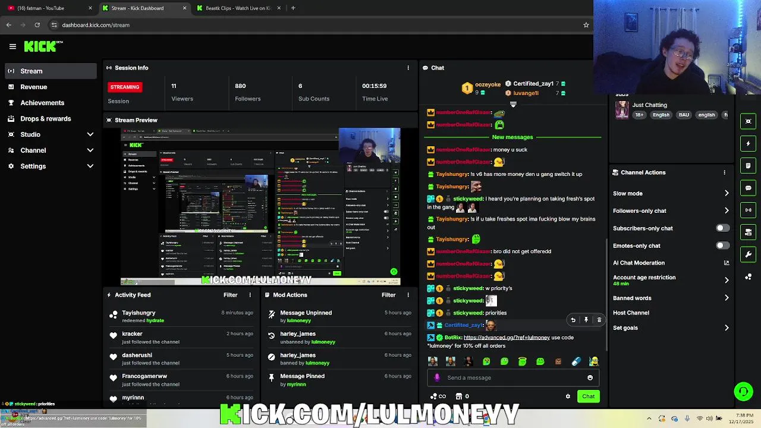Open chat settings gear icon

tap(568, 396)
